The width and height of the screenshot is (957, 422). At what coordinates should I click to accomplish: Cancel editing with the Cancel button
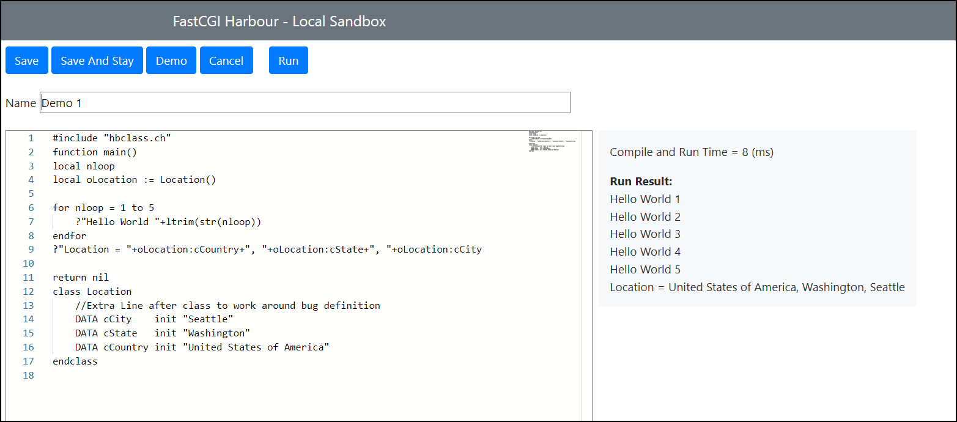(226, 61)
